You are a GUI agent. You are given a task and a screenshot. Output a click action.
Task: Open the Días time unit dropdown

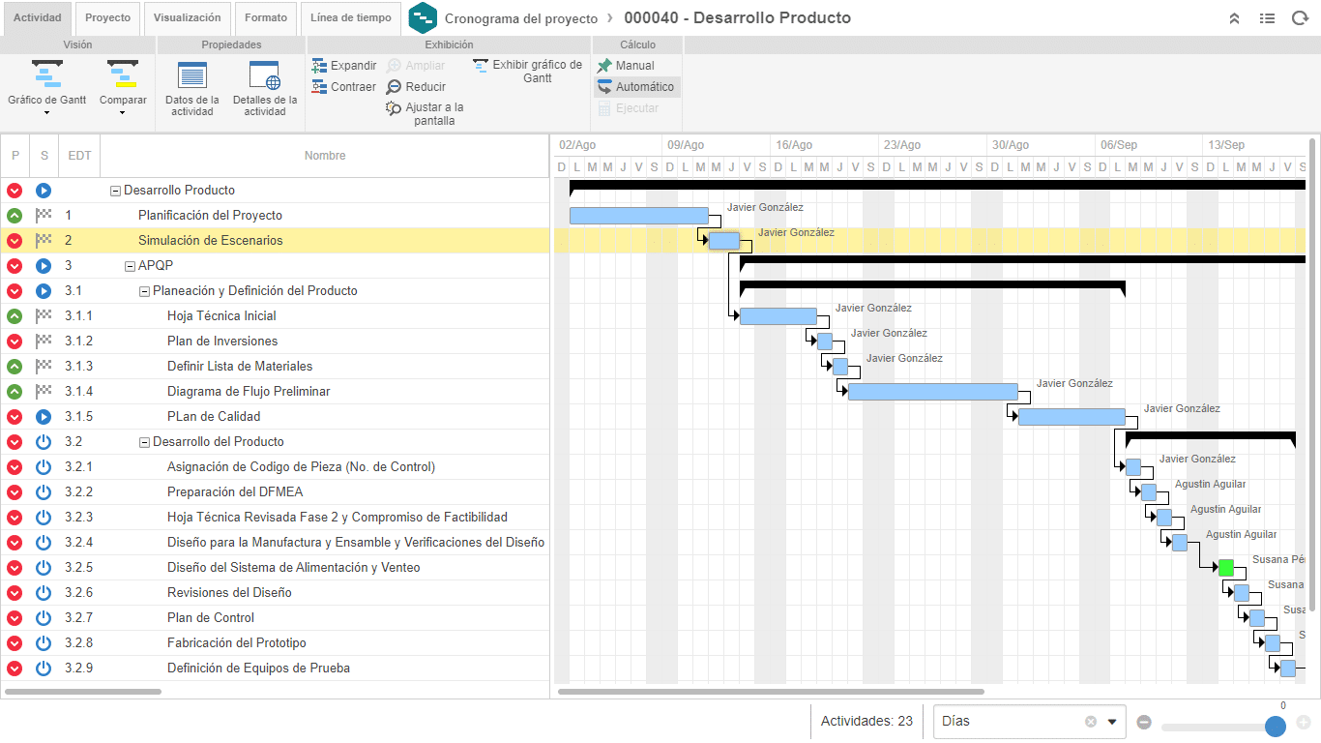tap(1112, 722)
